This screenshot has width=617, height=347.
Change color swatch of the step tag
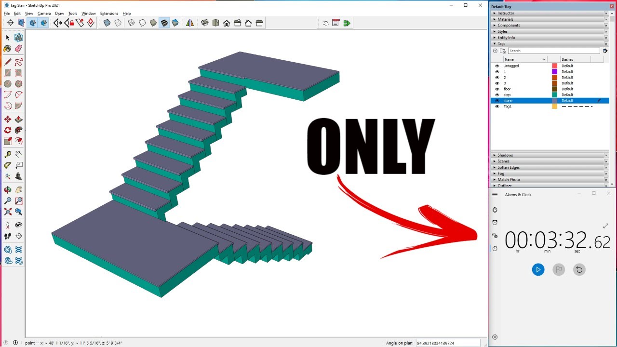coord(555,95)
